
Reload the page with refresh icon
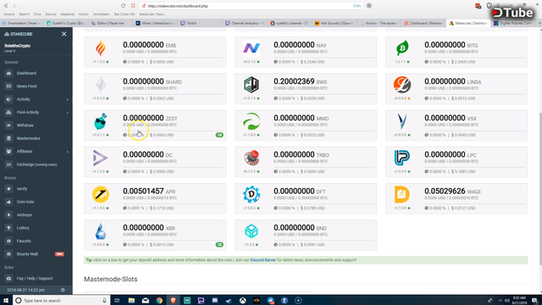tap(123, 6)
